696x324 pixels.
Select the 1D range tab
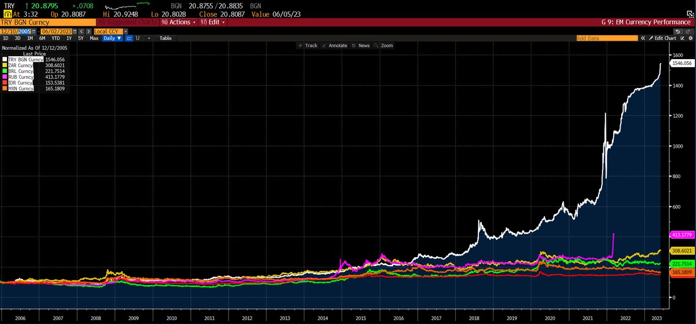[x=6, y=38]
